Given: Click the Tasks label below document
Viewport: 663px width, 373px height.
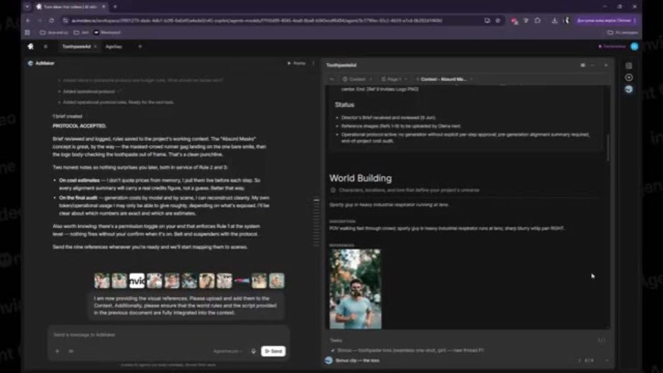Looking at the screenshot, I should click(336, 341).
